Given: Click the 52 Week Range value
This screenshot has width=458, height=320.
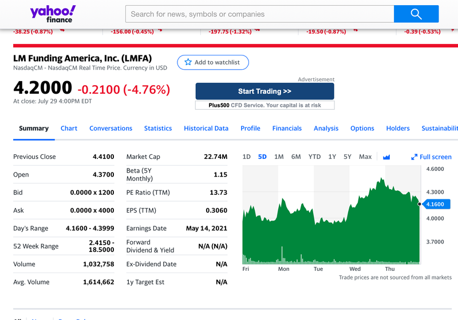Looking at the screenshot, I should click(101, 246).
